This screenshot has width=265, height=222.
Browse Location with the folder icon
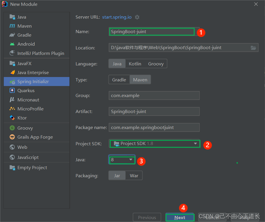[x=253, y=48]
